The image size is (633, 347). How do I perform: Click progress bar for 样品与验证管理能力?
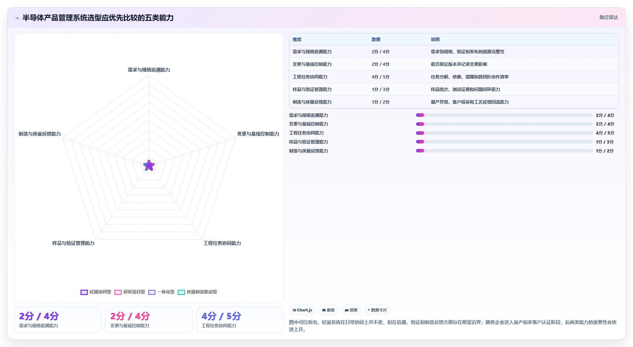point(504,142)
